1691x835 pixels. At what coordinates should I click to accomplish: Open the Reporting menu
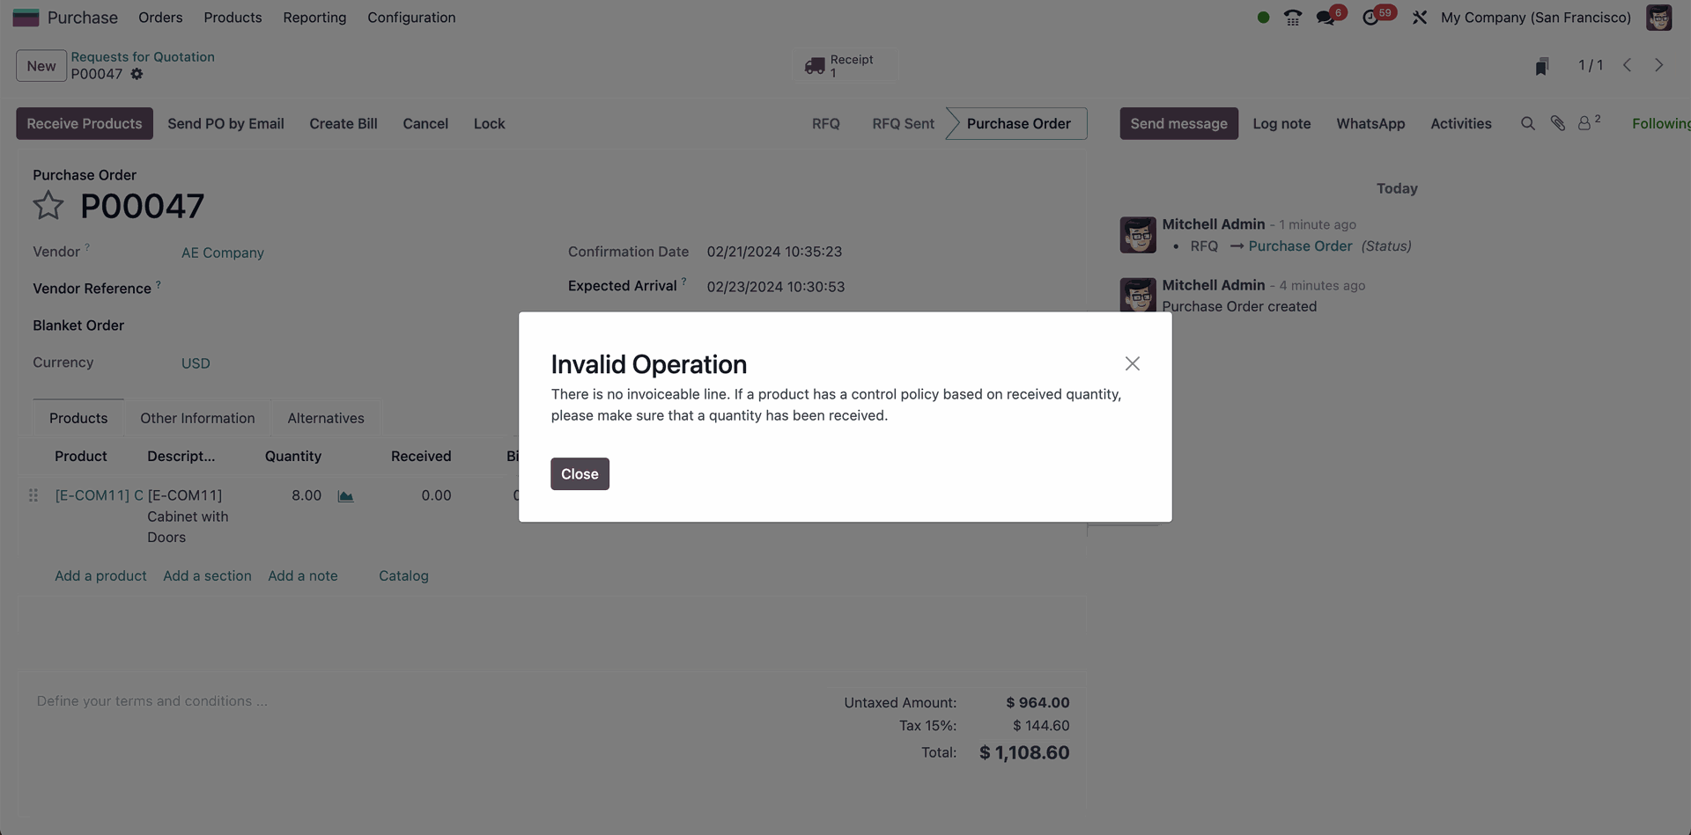point(314,18)
